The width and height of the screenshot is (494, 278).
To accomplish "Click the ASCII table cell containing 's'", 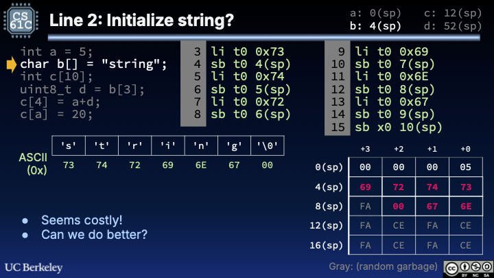I will tap(68, 145).
